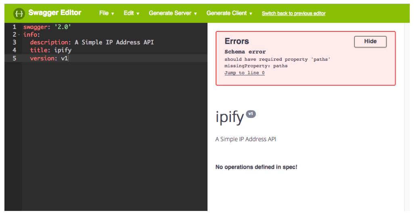This screenshot has height=221, width=415.
Task: Open the File menu
Action: point(107,13)
